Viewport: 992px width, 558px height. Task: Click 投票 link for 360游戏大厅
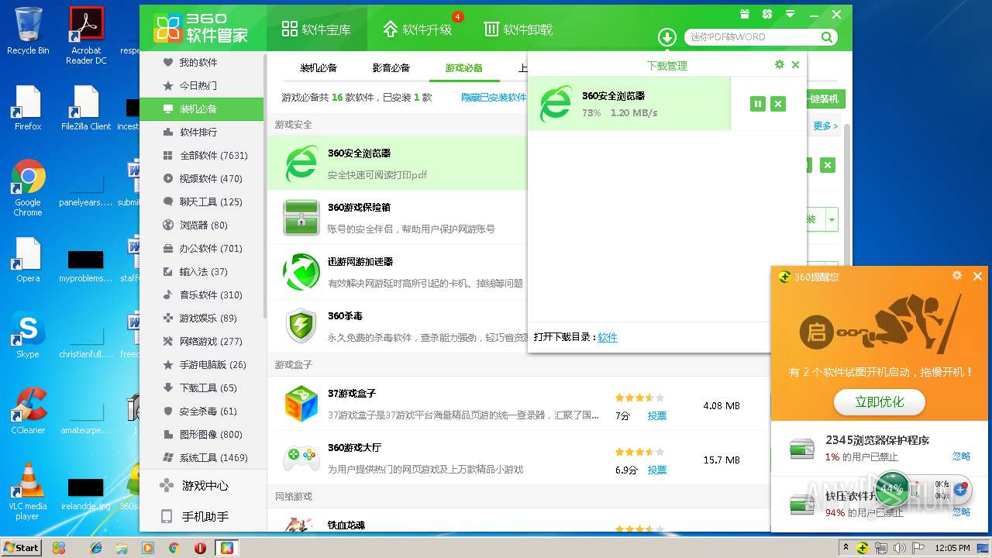pos(657,470)
